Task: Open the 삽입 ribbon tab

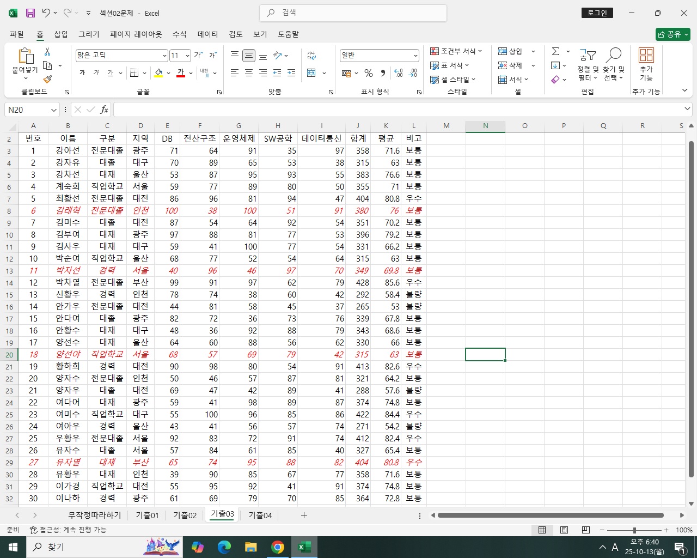Action: (x=61, y=34)
